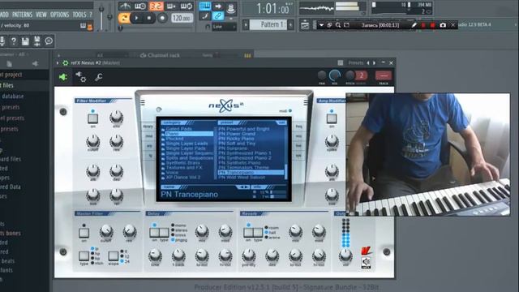Toggle the multilink to controllers icon

(218, 16)
